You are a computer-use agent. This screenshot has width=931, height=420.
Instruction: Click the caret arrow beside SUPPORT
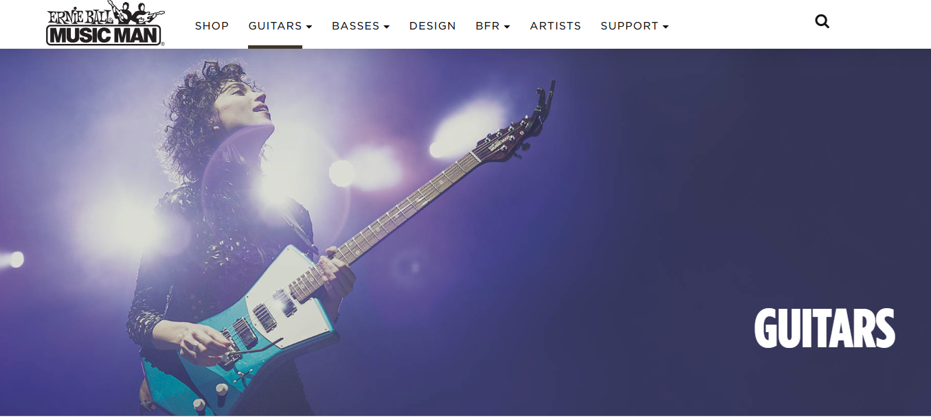pyautogui.click(x=666, y=27)
